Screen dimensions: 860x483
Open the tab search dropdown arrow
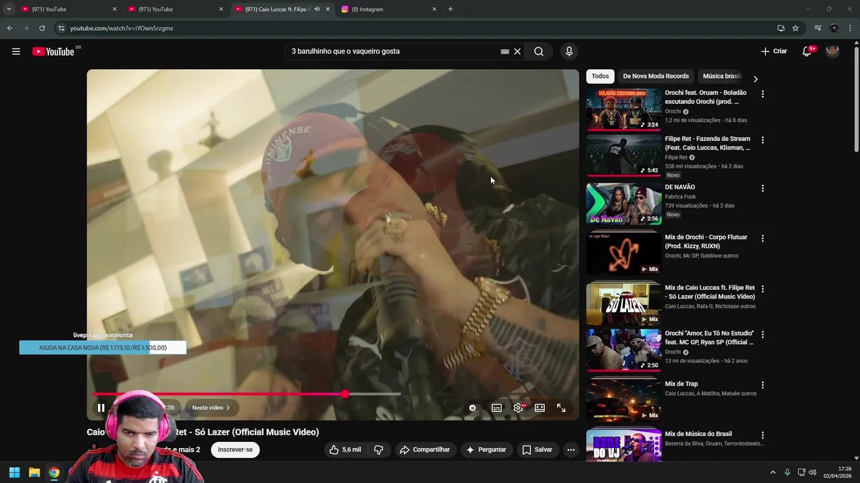(9, 9)
